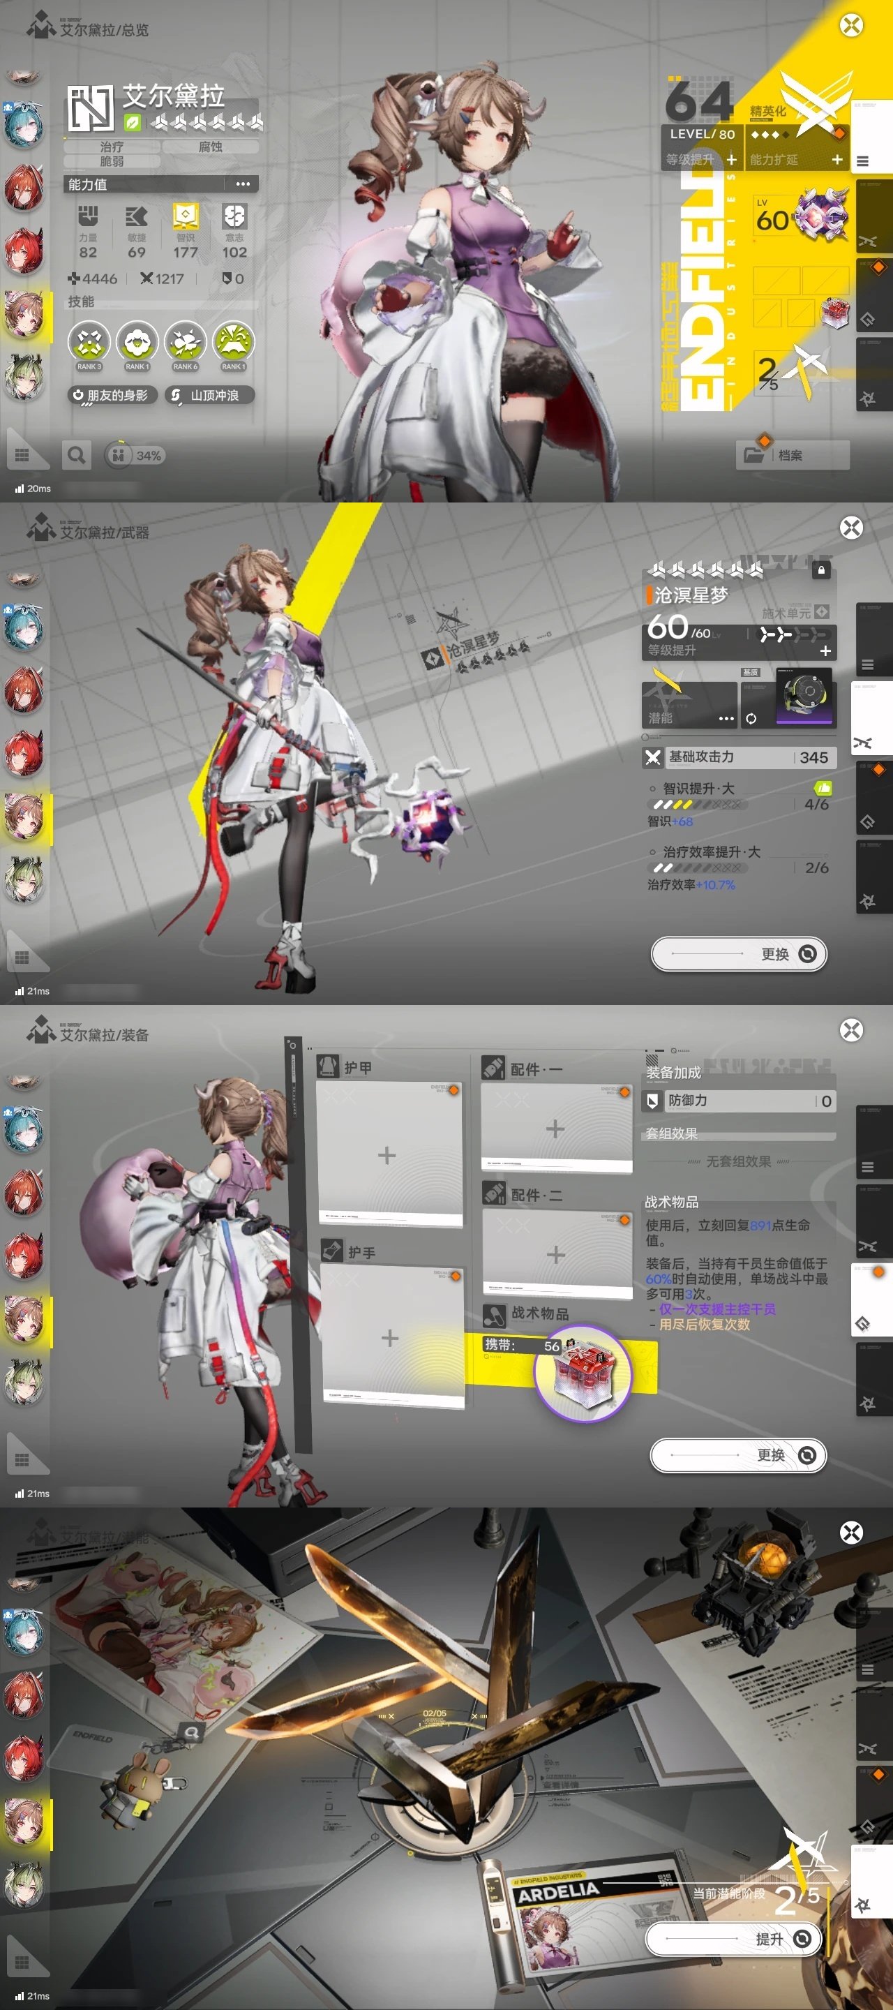Toggle the 智识提升·大 thumbs-up recommend badge
Image resolution: width=893 pixels, height=2010 pixels.
pyautogui.click(x=822, y=788)
